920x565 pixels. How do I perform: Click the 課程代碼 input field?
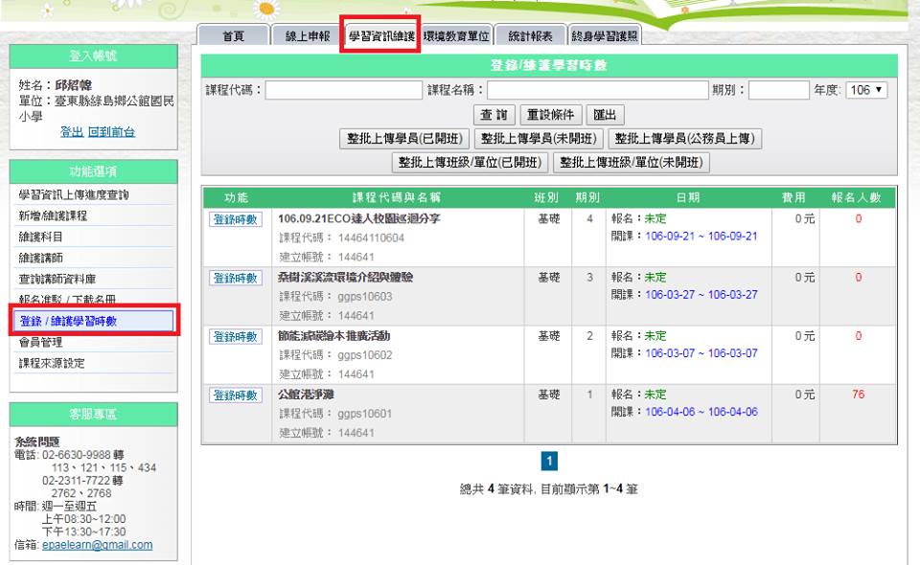(343, 90)
